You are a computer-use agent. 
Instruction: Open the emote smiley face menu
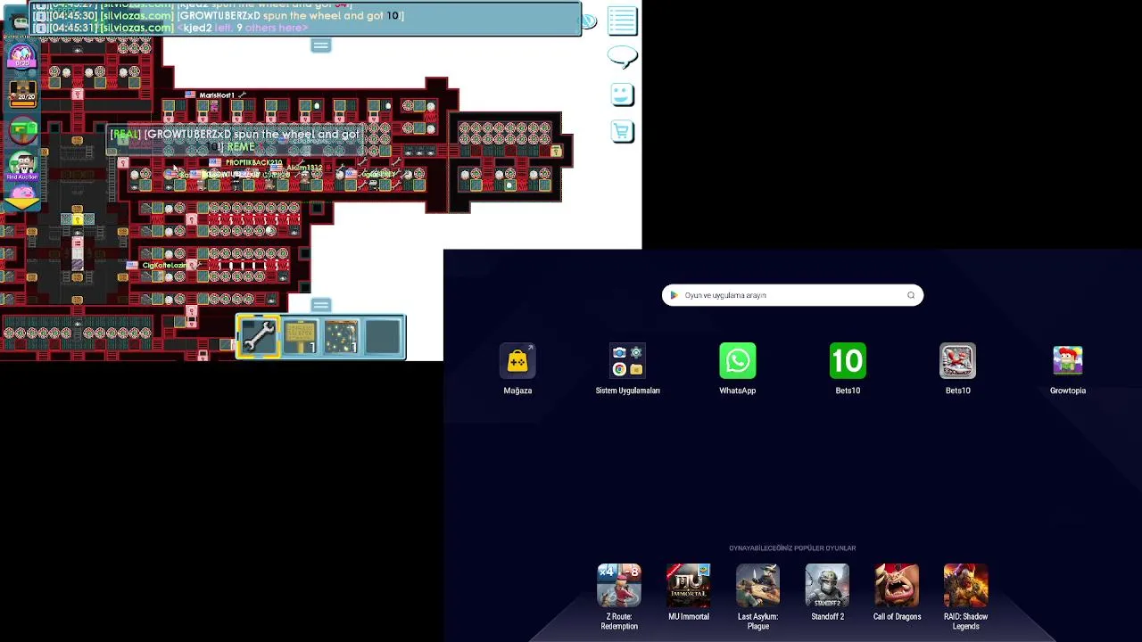click(622, 95)
